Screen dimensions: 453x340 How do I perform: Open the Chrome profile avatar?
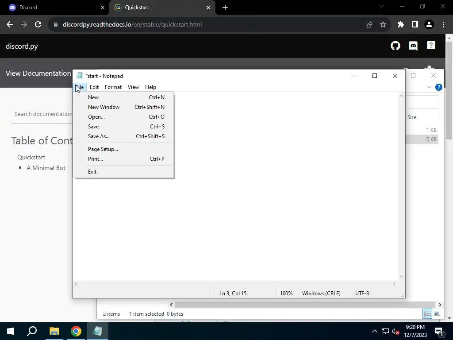pos(429,25)
